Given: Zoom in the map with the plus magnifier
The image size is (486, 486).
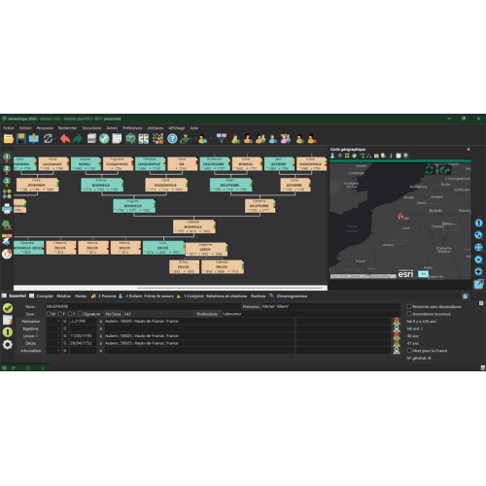Looking at the screenshot, I should pyautogui.click(x=478, y=271).
